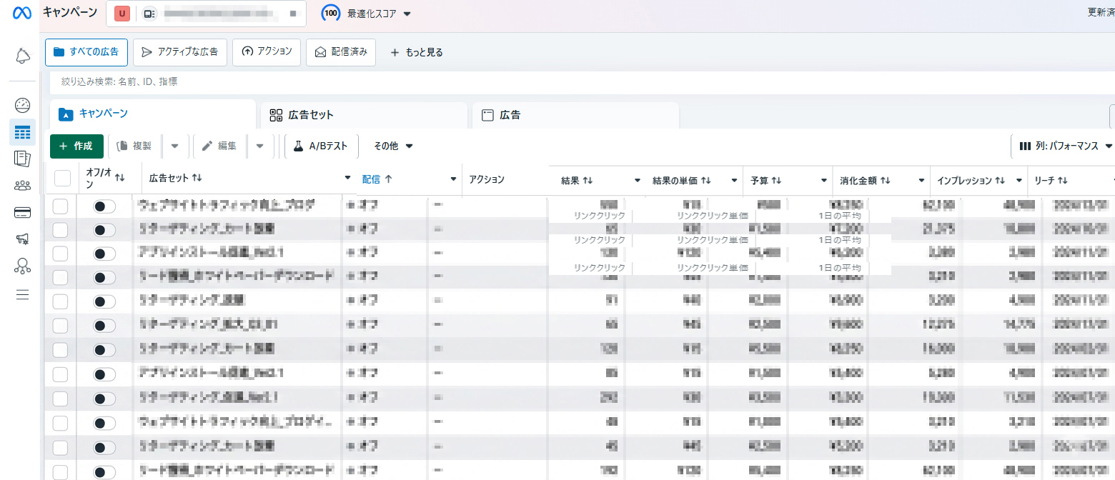This screenshot has height=480, width=1115.
Task: Sort the 結果 column using its arrows
Action: 588,181
